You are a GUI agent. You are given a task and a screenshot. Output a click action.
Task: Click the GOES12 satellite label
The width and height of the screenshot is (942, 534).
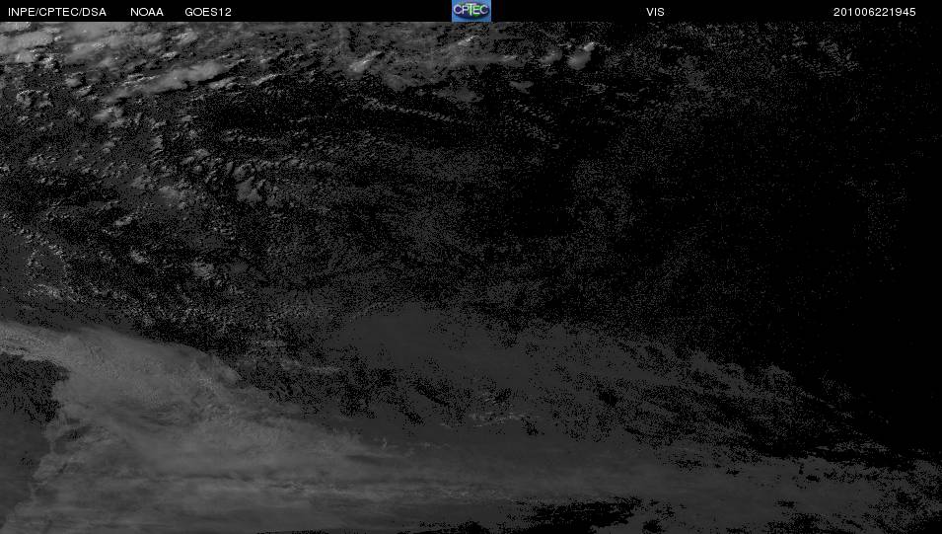click(x=208, y=12)
